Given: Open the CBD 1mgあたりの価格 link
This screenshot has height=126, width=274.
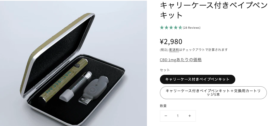Looking at the screenshot, I should tap(181, 60).
